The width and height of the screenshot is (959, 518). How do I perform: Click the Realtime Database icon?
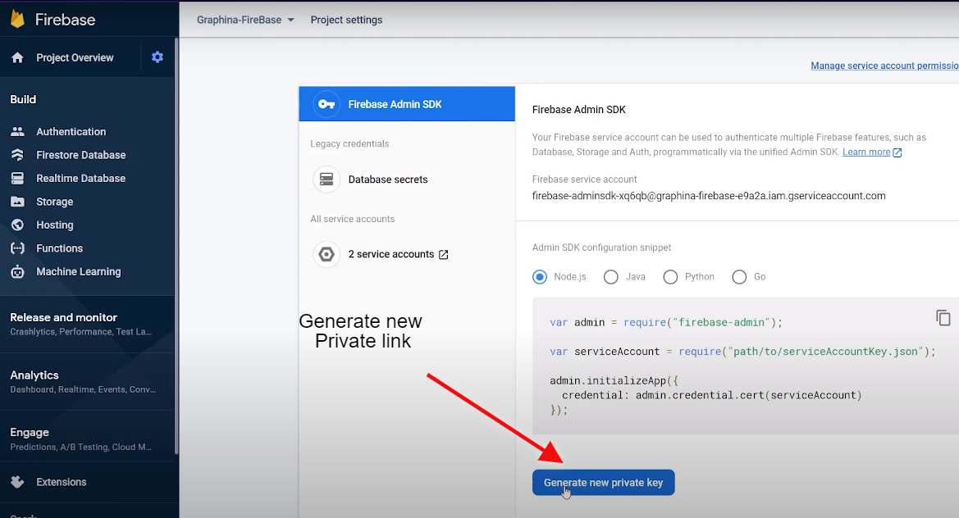18,179
